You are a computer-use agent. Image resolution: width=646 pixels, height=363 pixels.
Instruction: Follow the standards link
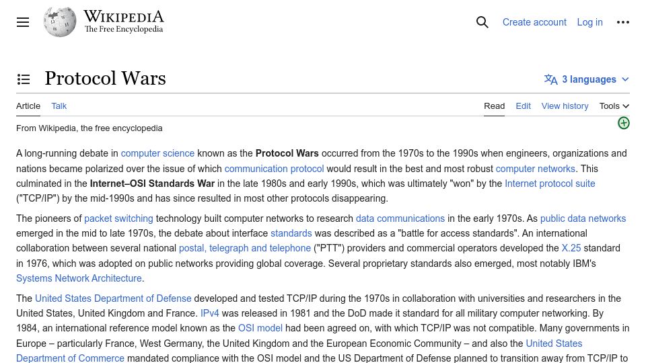pyautogui.click(x=291, y=233)
